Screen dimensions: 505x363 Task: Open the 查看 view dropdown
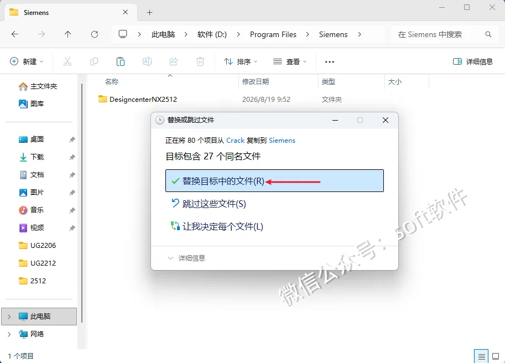[290, 61]
